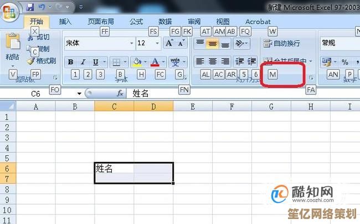Screen dimensions: 360x224
Task: Save the workbook from quick access toolbar
Action: pos(30,7)
